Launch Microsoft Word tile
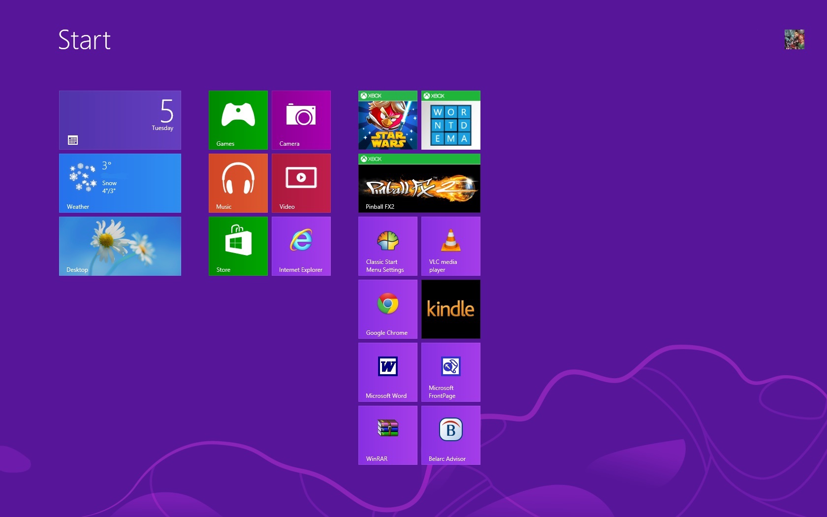827x517 pixels. click(x=388, y=372)
